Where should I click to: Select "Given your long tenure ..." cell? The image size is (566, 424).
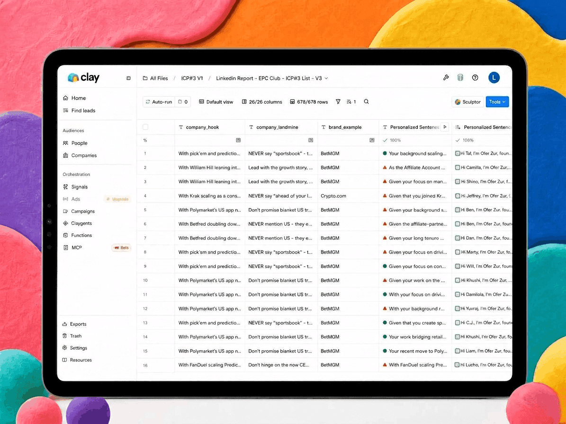click(x=415, y=238)
